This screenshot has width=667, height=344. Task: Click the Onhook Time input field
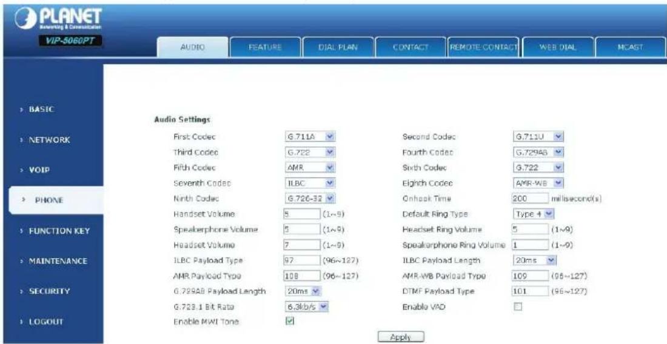tap(530, 198)
